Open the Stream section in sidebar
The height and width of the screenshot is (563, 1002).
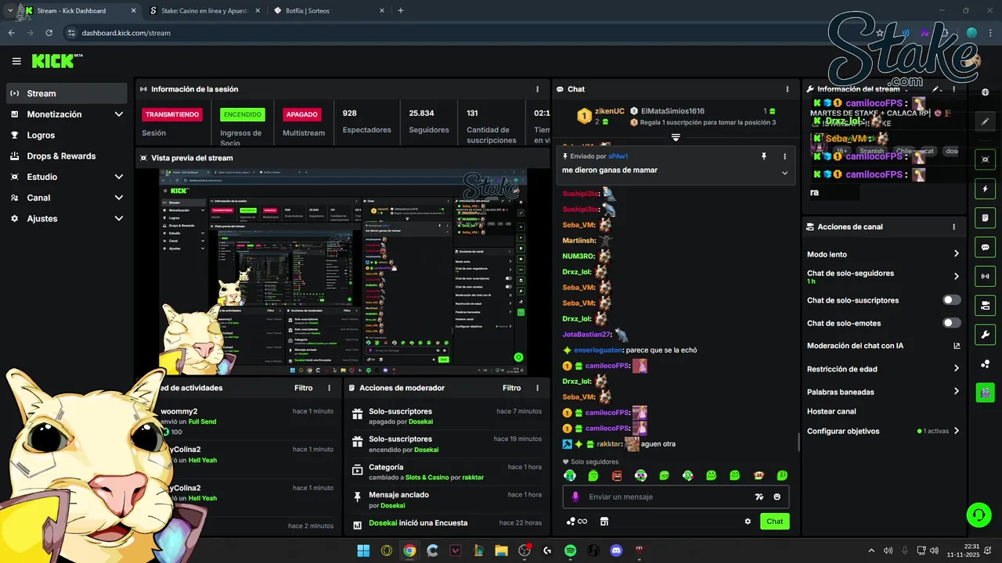[67, 93]
